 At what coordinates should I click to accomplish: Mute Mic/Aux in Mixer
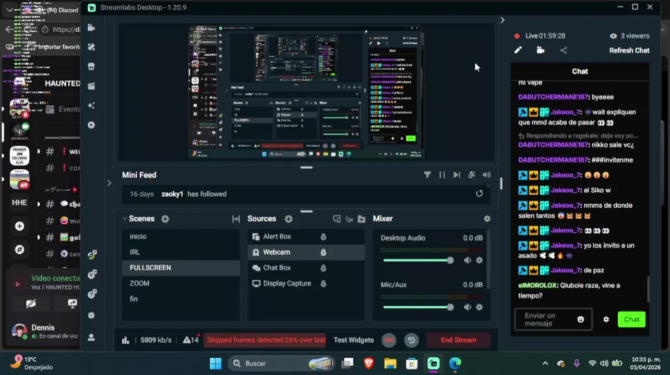coord(468,307)
